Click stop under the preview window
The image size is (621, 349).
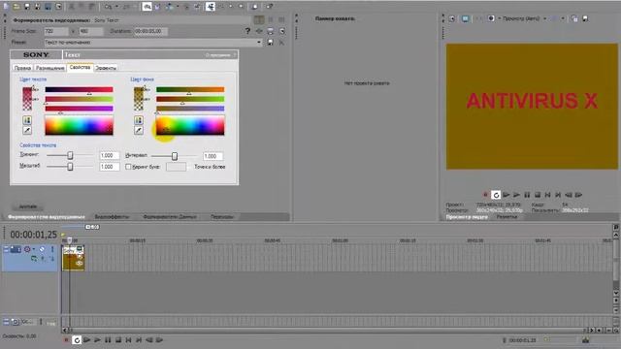click(538, 195)
